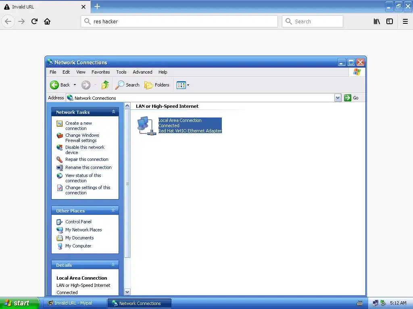The width and height of the screenshot is (413, 309).
Task: Click Rename this connection
Action: pos(88,167)
